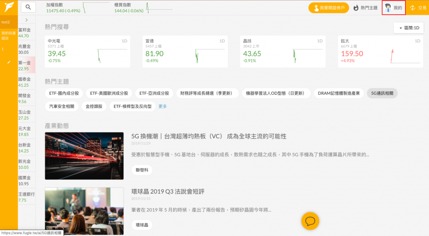Select 我的投資組合 sidebar tab
Viewport: 429px width, 236px height.
pyautogui.click(x=9, y=36)
